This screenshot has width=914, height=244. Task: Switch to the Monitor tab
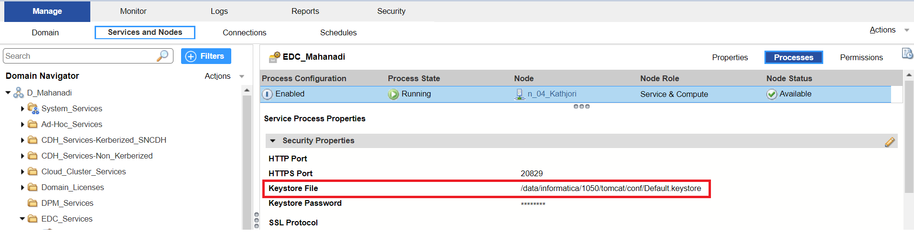(x=133, y=11)
